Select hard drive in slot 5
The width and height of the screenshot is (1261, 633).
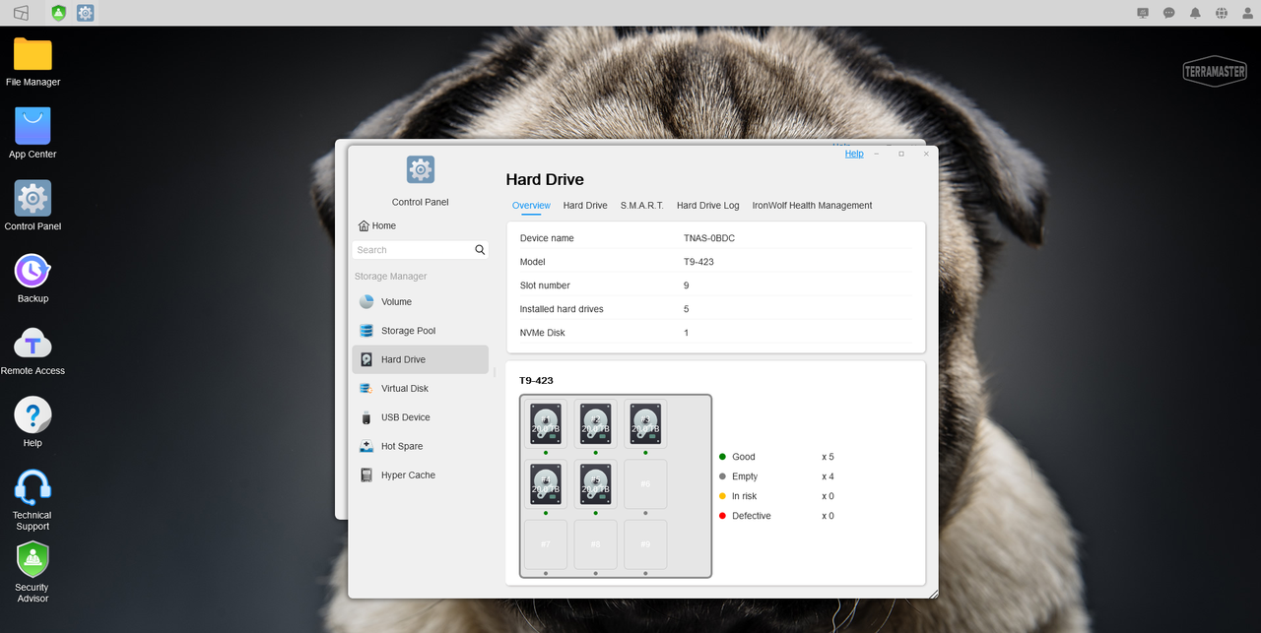point(596,483)
